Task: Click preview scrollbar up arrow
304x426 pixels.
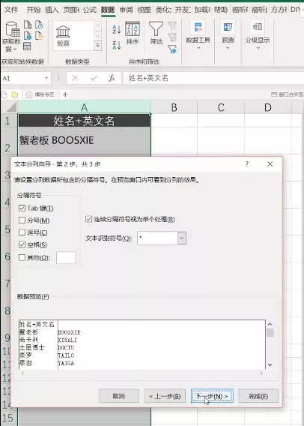Action: tap(270, 324)
